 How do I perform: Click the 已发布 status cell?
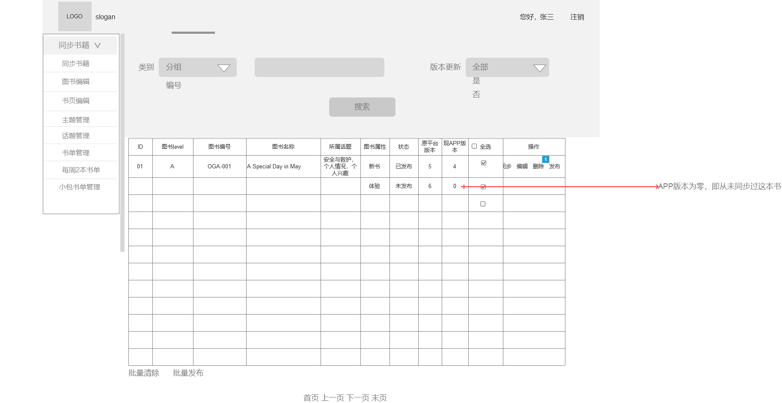pos(404,166)
